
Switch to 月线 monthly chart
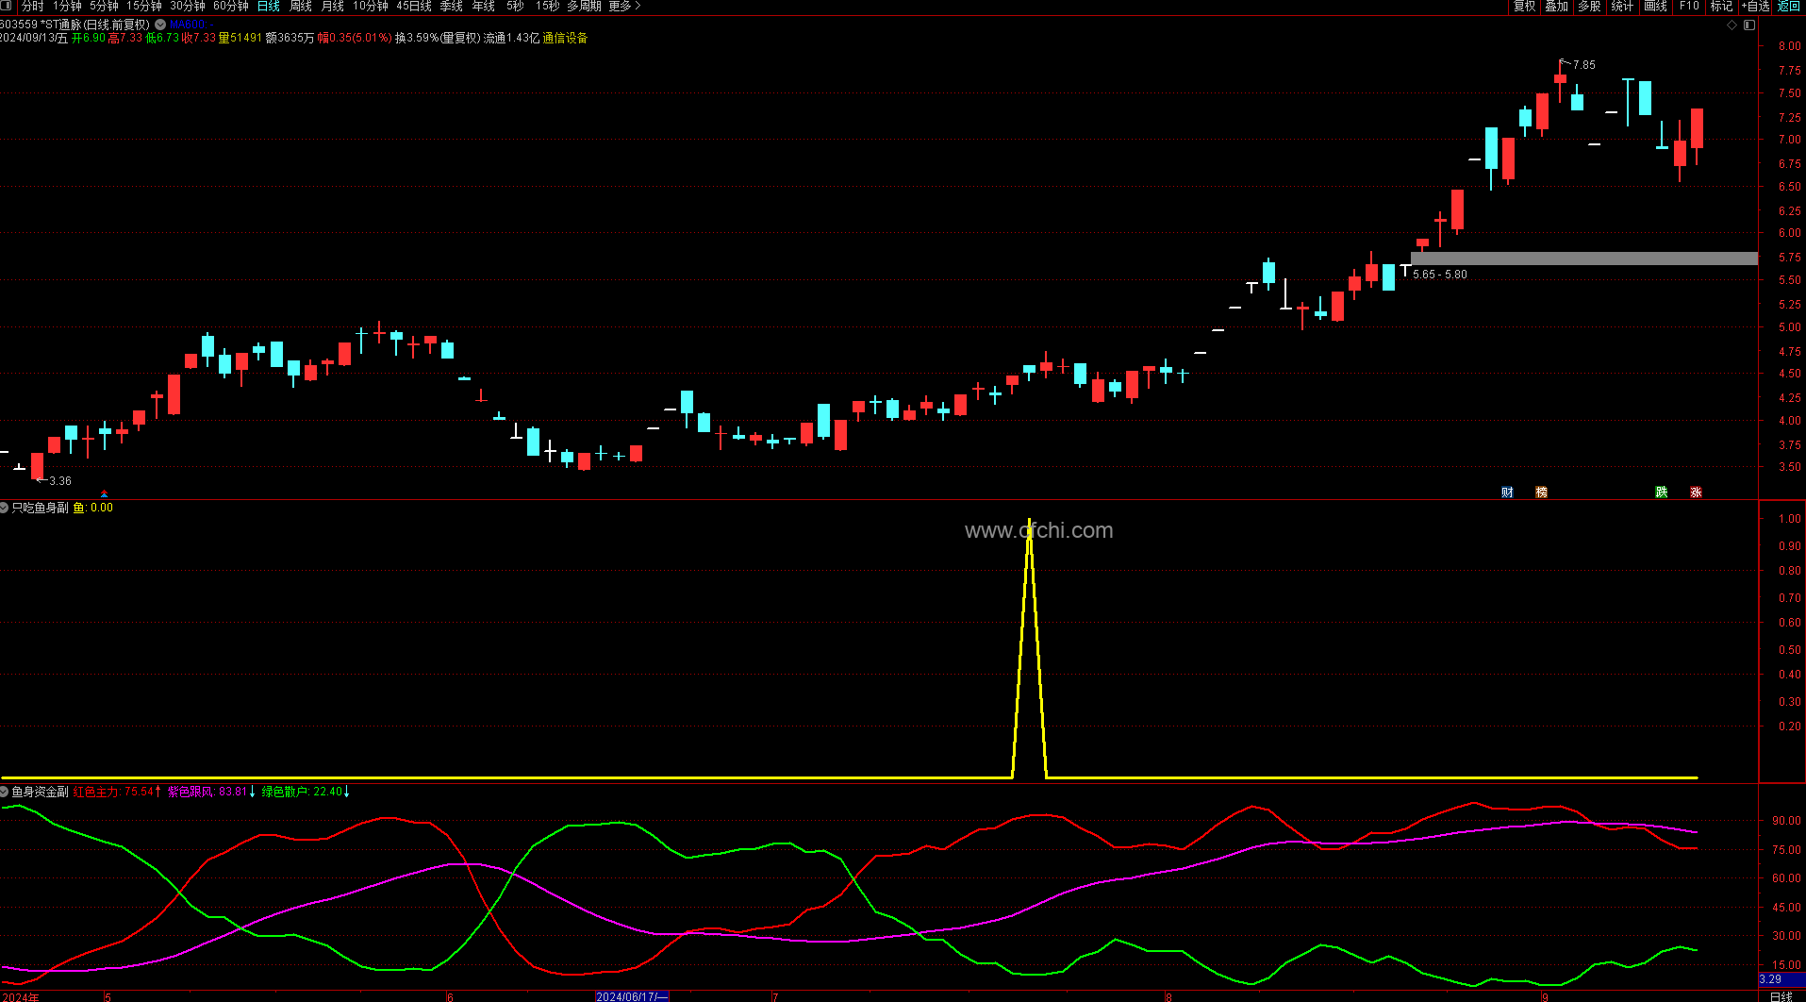(x=333, y=7)
